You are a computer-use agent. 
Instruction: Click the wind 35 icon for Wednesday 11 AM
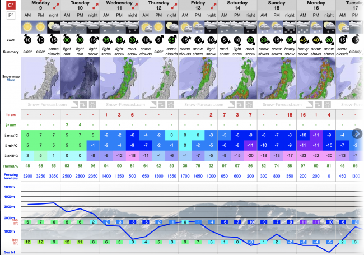click(107, 40)
